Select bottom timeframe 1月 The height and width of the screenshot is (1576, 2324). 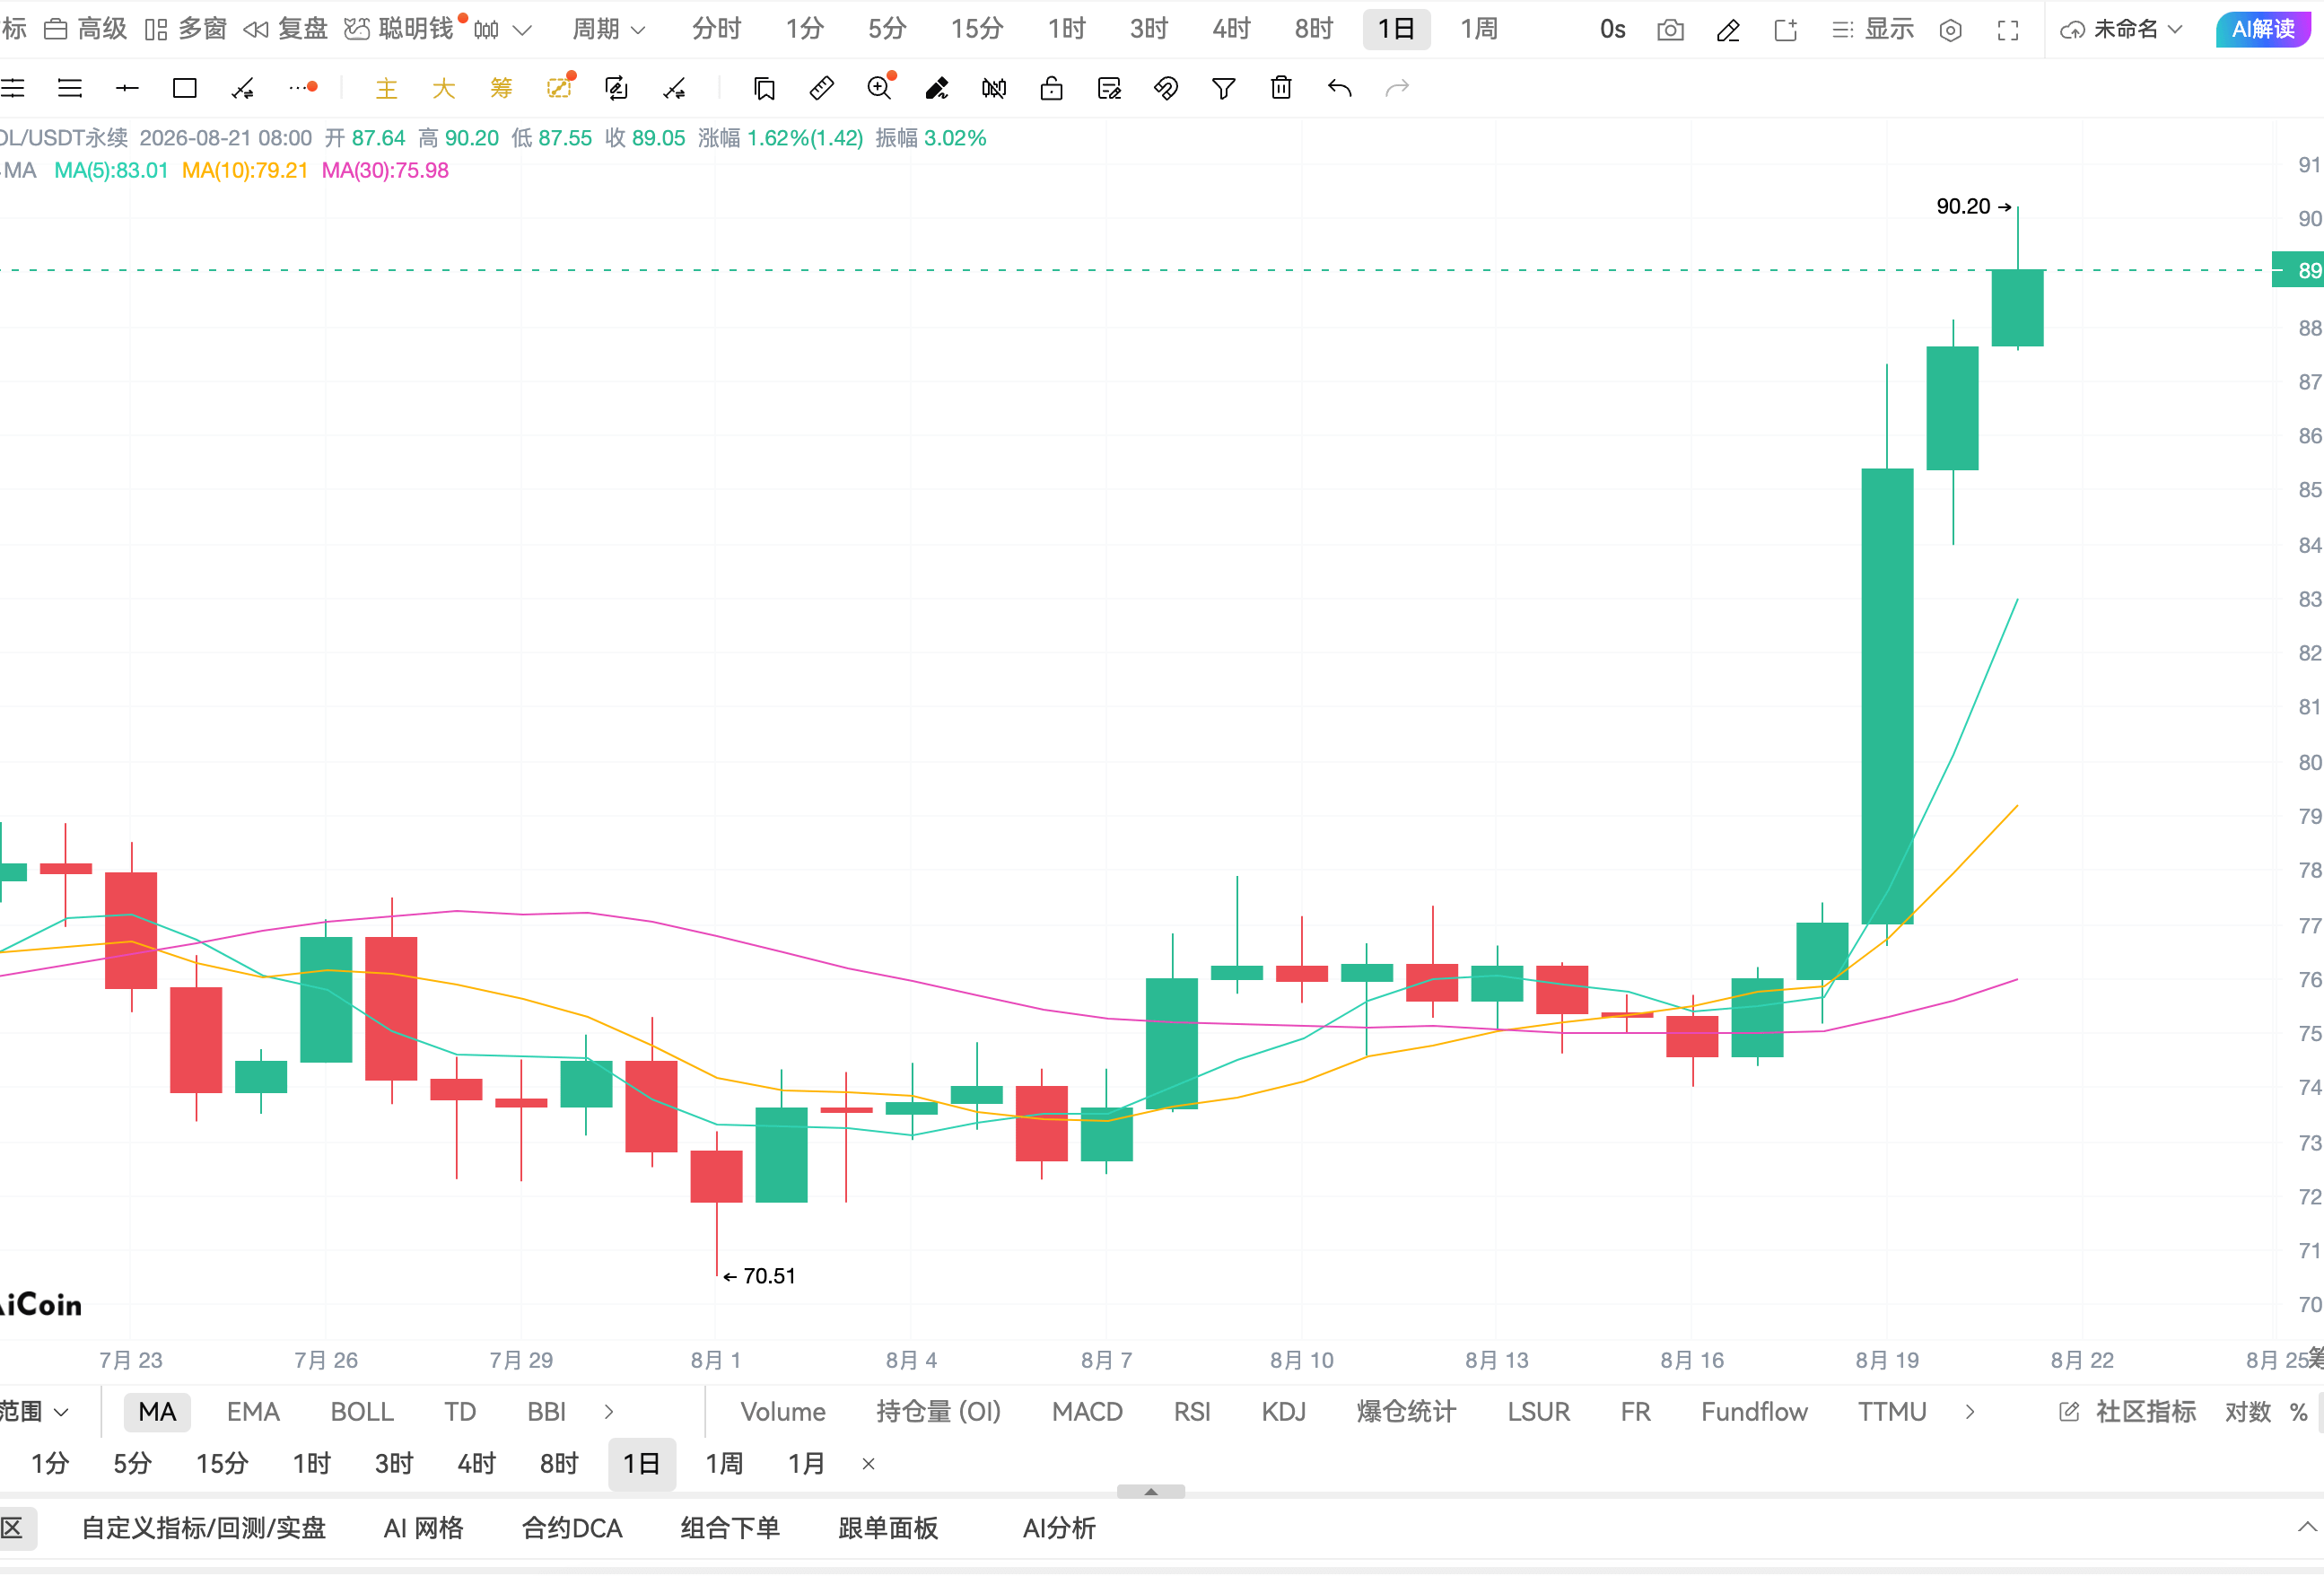coord(807,1464)
